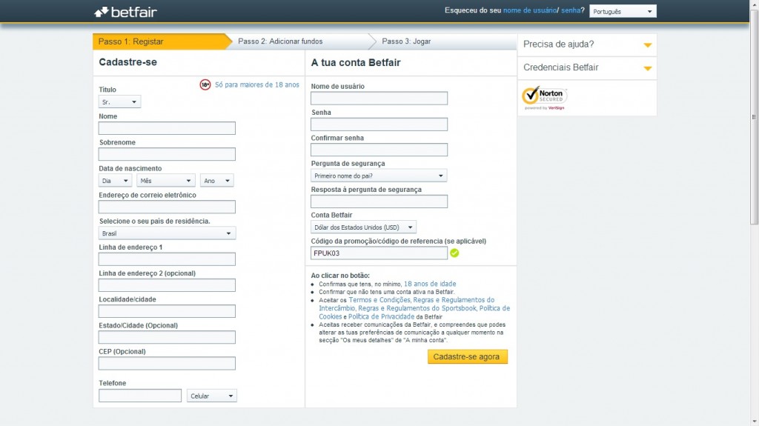Focus the Estado/Cidade (Opcional) field
The height and width of the screenshot is (426, 759).
click(167, 337)
